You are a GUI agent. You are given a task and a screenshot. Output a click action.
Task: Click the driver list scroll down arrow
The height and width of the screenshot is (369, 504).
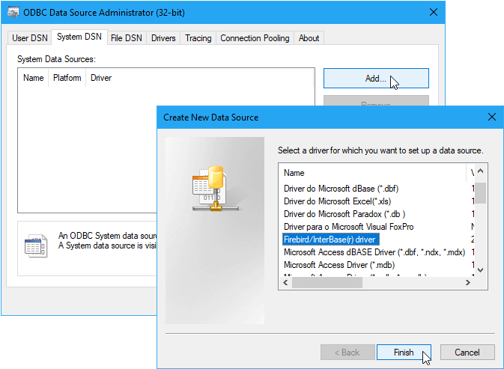482,269
